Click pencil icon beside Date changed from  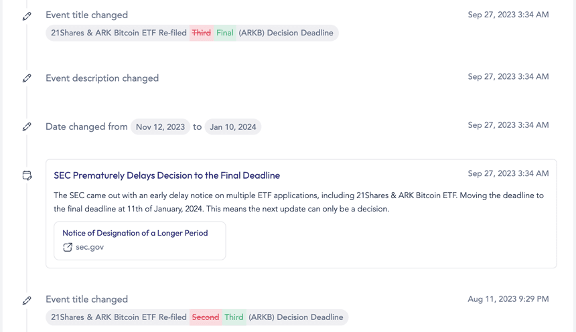point(27,127)
